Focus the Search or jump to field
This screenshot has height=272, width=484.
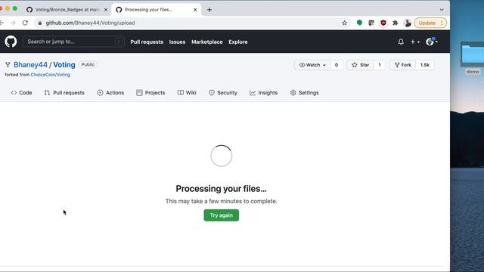click(x=73, y=42)
